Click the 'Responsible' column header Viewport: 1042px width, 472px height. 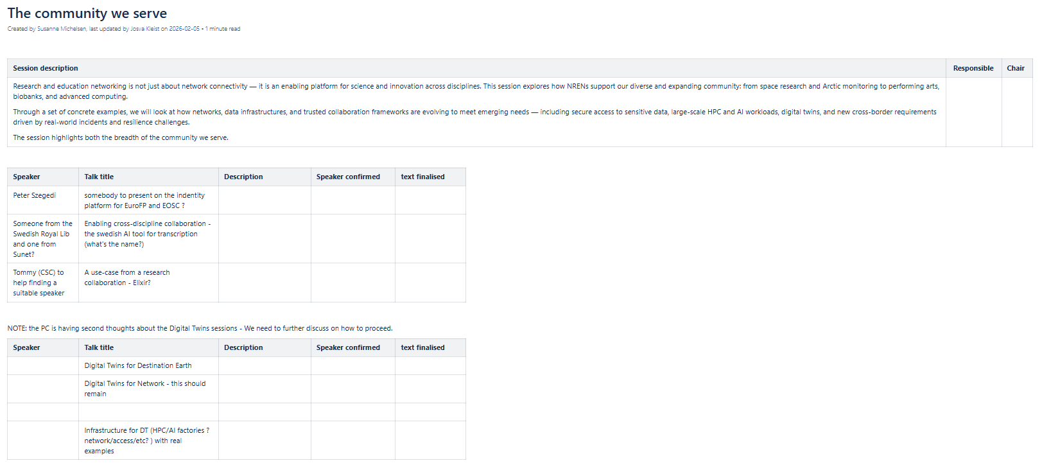coord(973,68)
